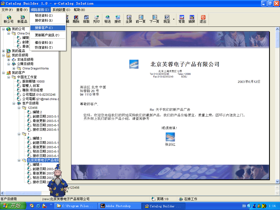Collapse the 我的公司 tree node
The height and width of the screenshot is (210, 280).
[3, 29]
